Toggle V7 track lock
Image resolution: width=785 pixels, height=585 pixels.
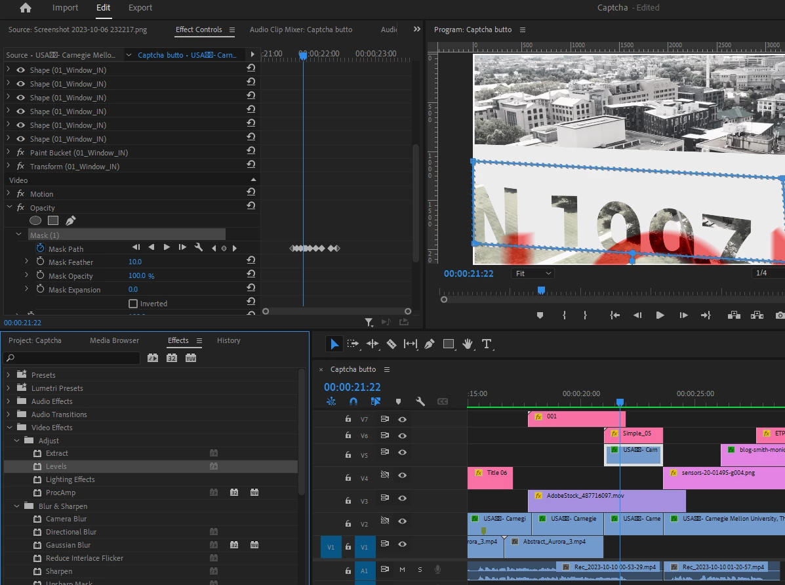pos(348,419)
